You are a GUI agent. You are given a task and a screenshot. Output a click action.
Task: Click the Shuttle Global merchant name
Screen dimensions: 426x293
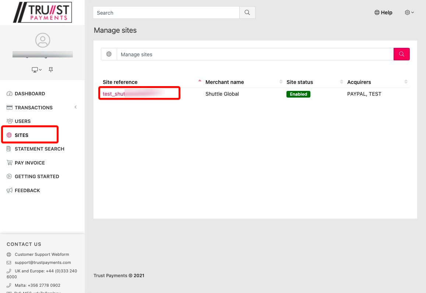(x=222, y=94)
